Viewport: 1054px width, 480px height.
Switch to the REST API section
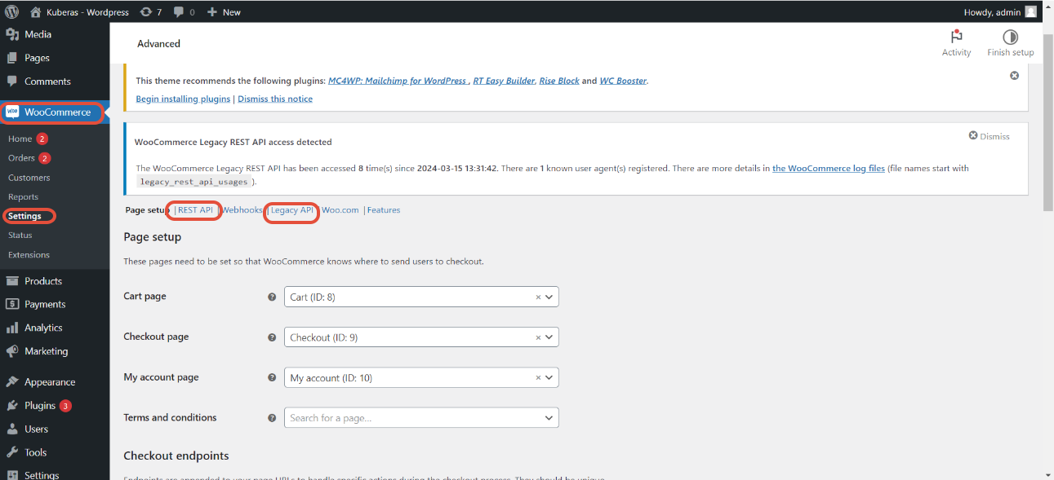195,210
